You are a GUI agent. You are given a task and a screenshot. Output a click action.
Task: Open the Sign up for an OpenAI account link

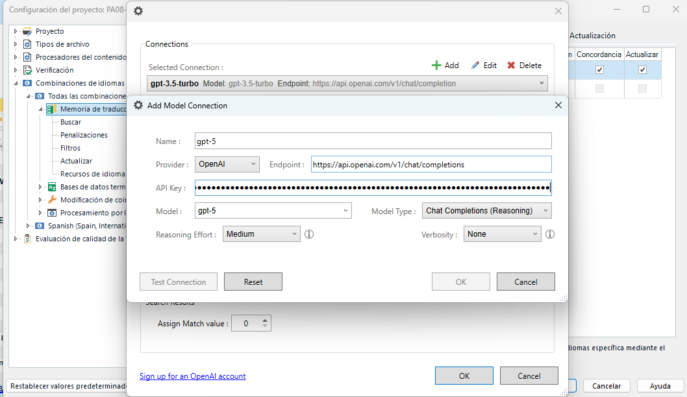tap(192, 376)
